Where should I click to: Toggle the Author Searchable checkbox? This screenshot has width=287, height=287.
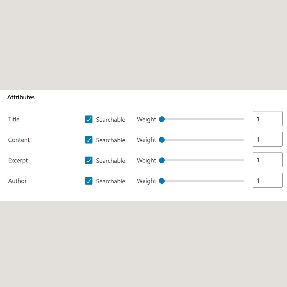click(x=89, y=181)
